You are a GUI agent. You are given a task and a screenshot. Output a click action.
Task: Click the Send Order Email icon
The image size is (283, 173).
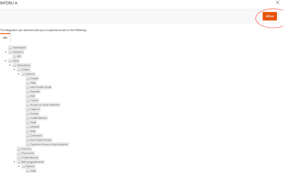(x=28, y=87)
